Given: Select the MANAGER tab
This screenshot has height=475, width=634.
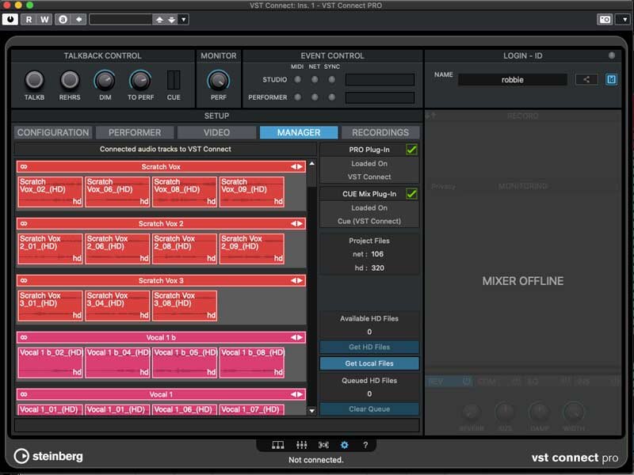Looking at the screenshot, I should [299, 132].
